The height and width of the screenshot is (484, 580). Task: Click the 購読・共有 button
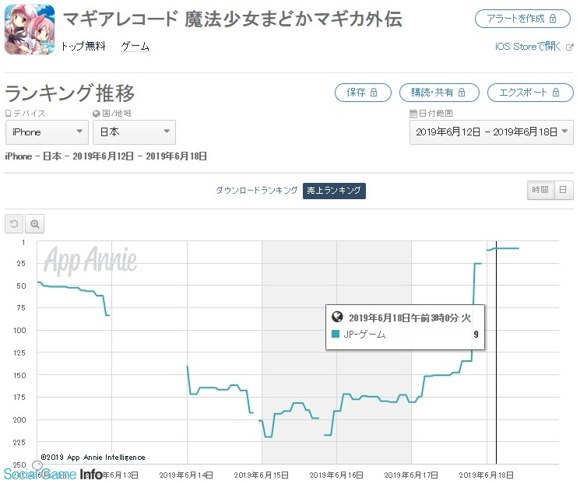(x=439, y=93)
